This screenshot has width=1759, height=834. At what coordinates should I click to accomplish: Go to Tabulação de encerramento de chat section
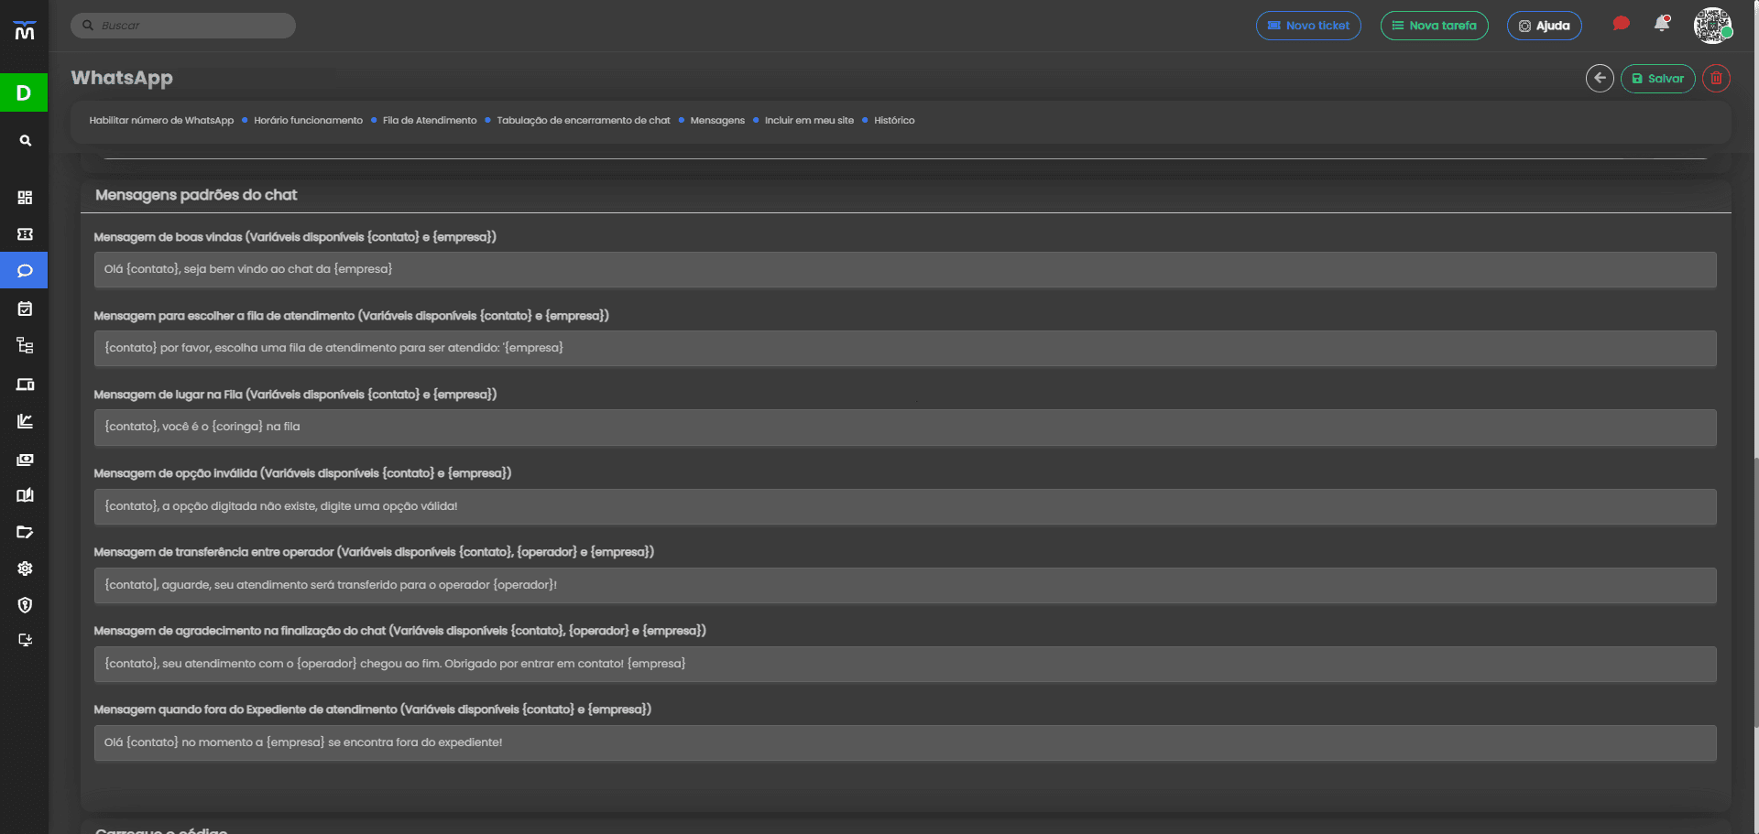pyautogui.click(x=584, y=121)
